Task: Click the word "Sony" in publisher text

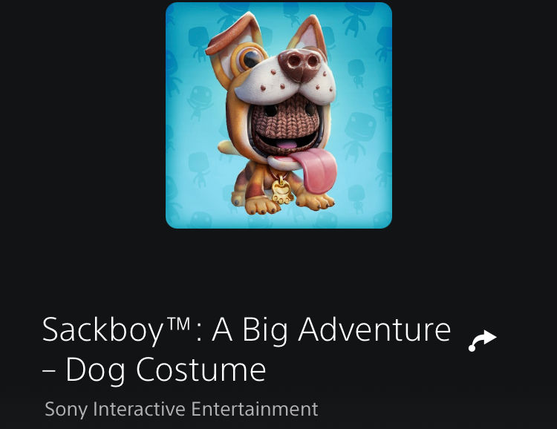Action: click(66, 410)
